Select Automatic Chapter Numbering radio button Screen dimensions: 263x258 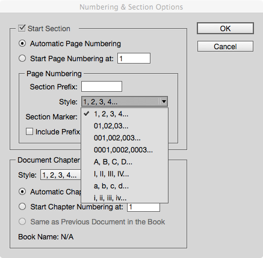[x=22, y=191]
